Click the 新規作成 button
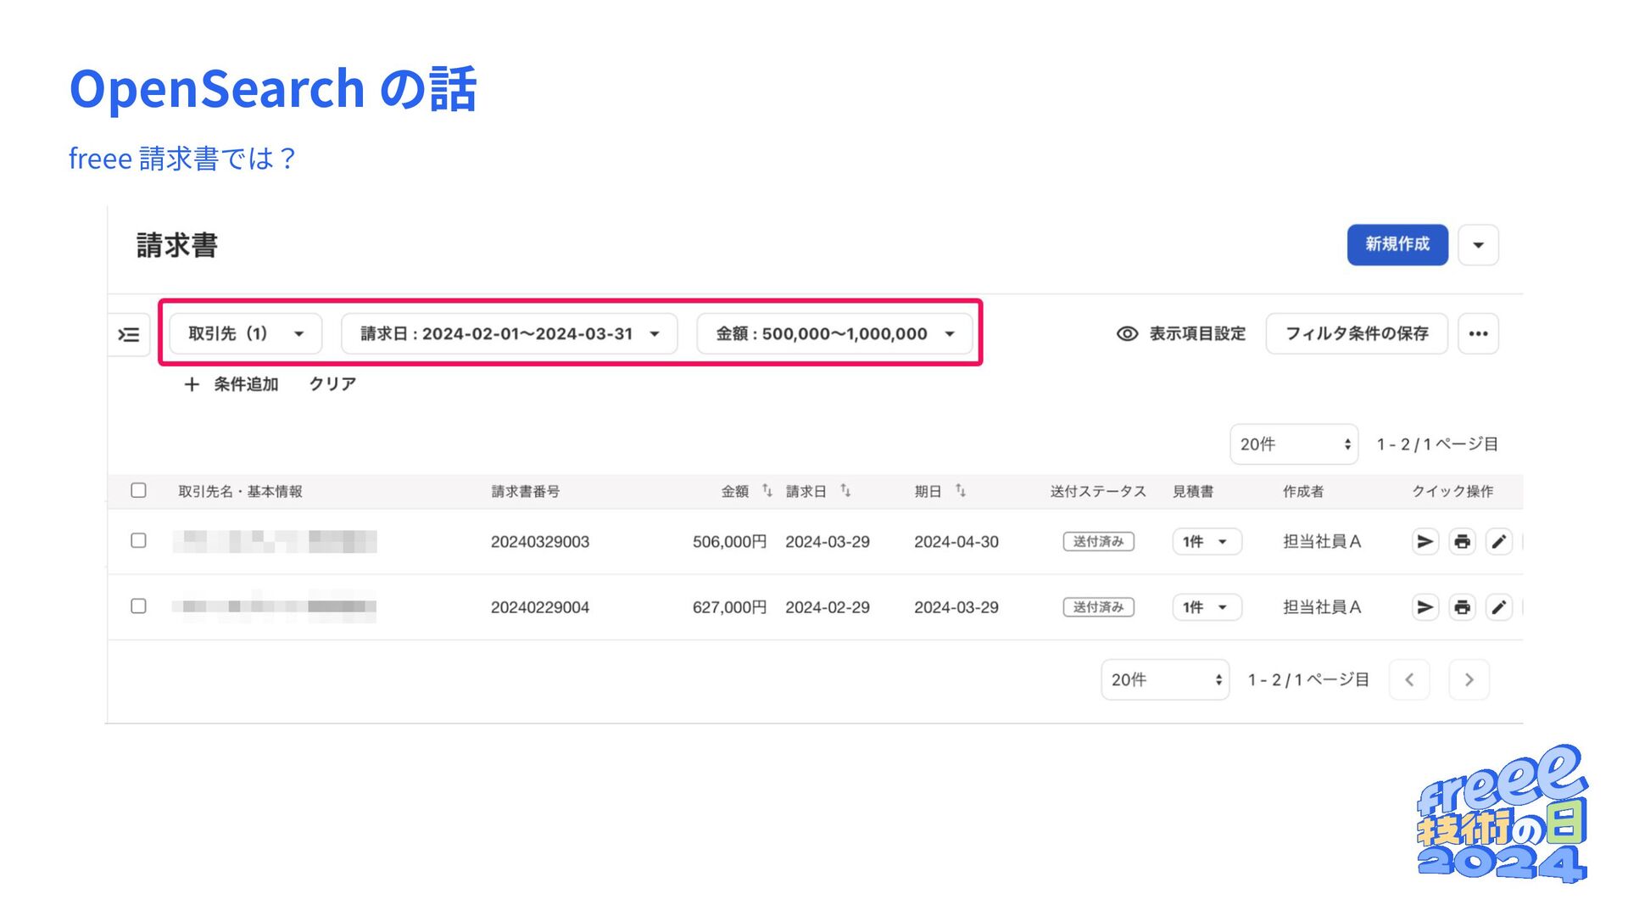This screenshot has width=1628, height=916. point(1397,245)
